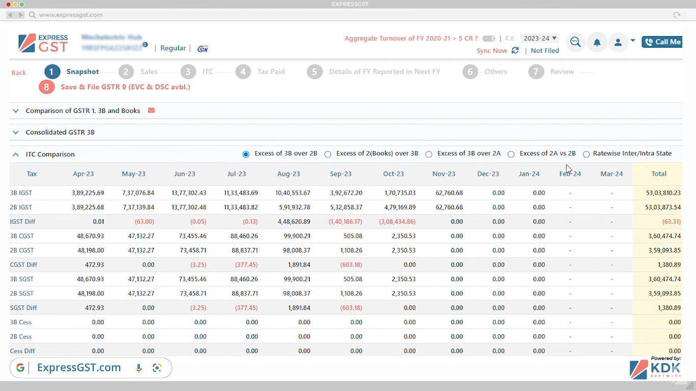Collapse the ITC Comparison section
The image size is (696, 391).
click(15, 154)
